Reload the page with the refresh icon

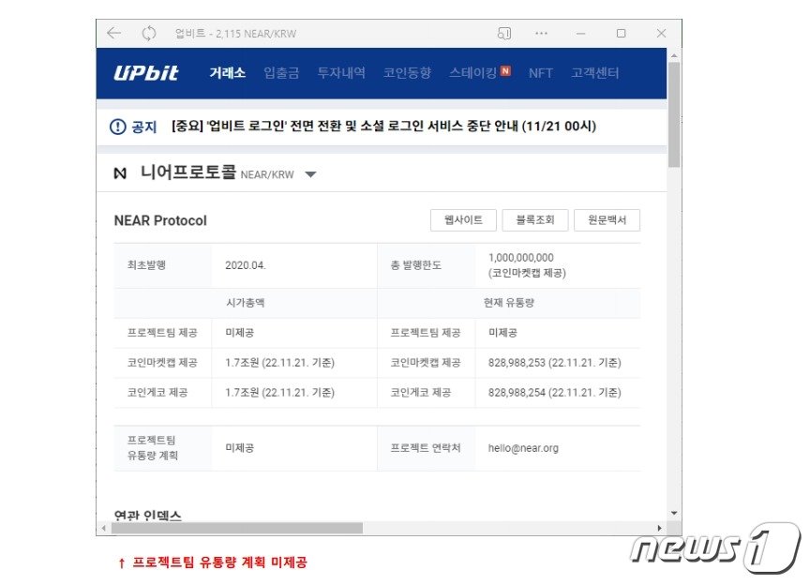[x=149, y=33]
